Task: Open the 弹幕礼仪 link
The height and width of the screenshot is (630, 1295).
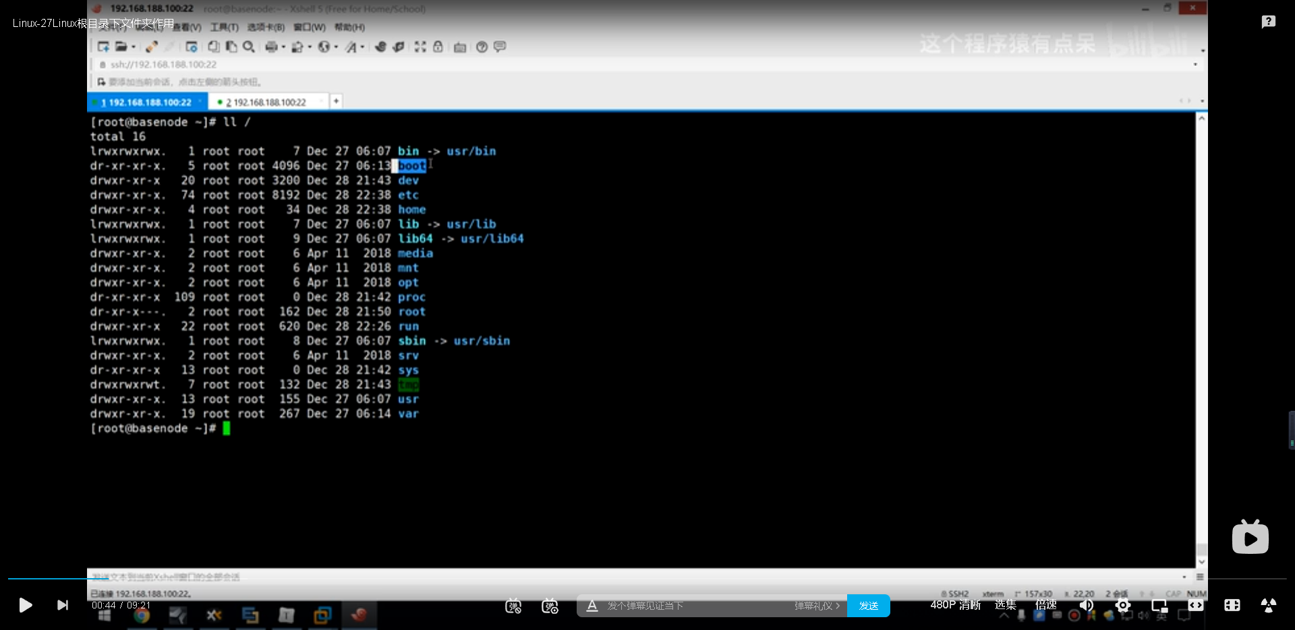Action: [816, 606]
